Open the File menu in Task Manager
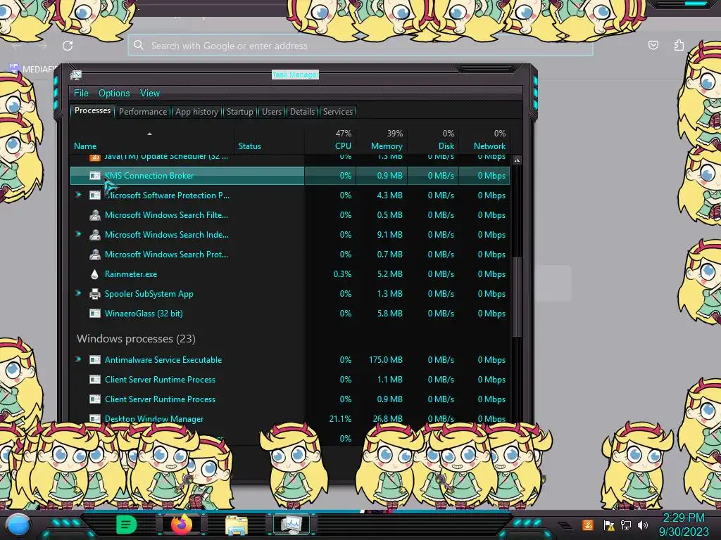Screen dimensions: 721x540 click(x=81, y=94)
